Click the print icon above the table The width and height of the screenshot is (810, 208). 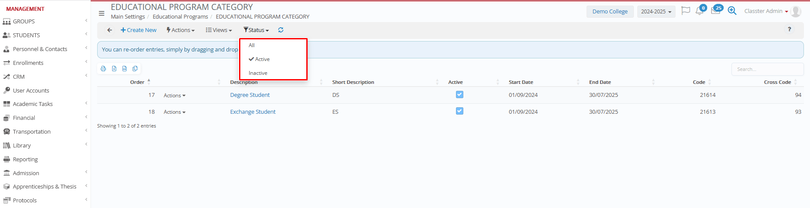tap(103, 69)
